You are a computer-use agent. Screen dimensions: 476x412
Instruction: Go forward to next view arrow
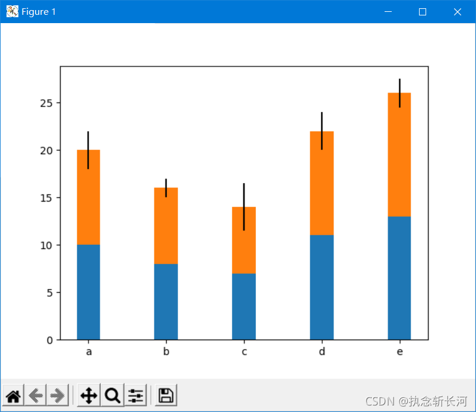click(58, 395)
